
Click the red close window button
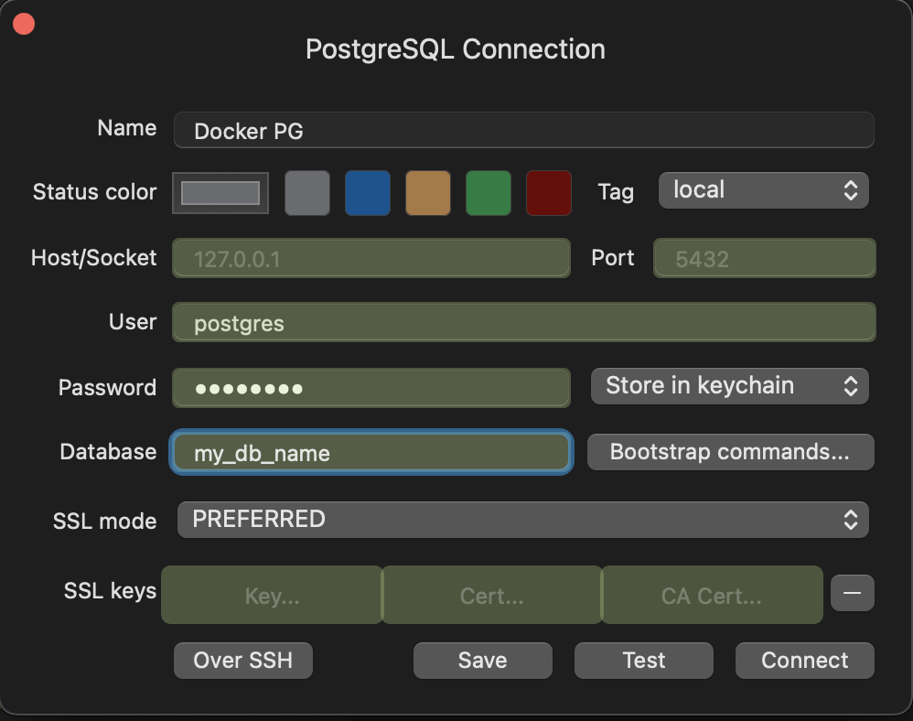(x=23, y=24)
